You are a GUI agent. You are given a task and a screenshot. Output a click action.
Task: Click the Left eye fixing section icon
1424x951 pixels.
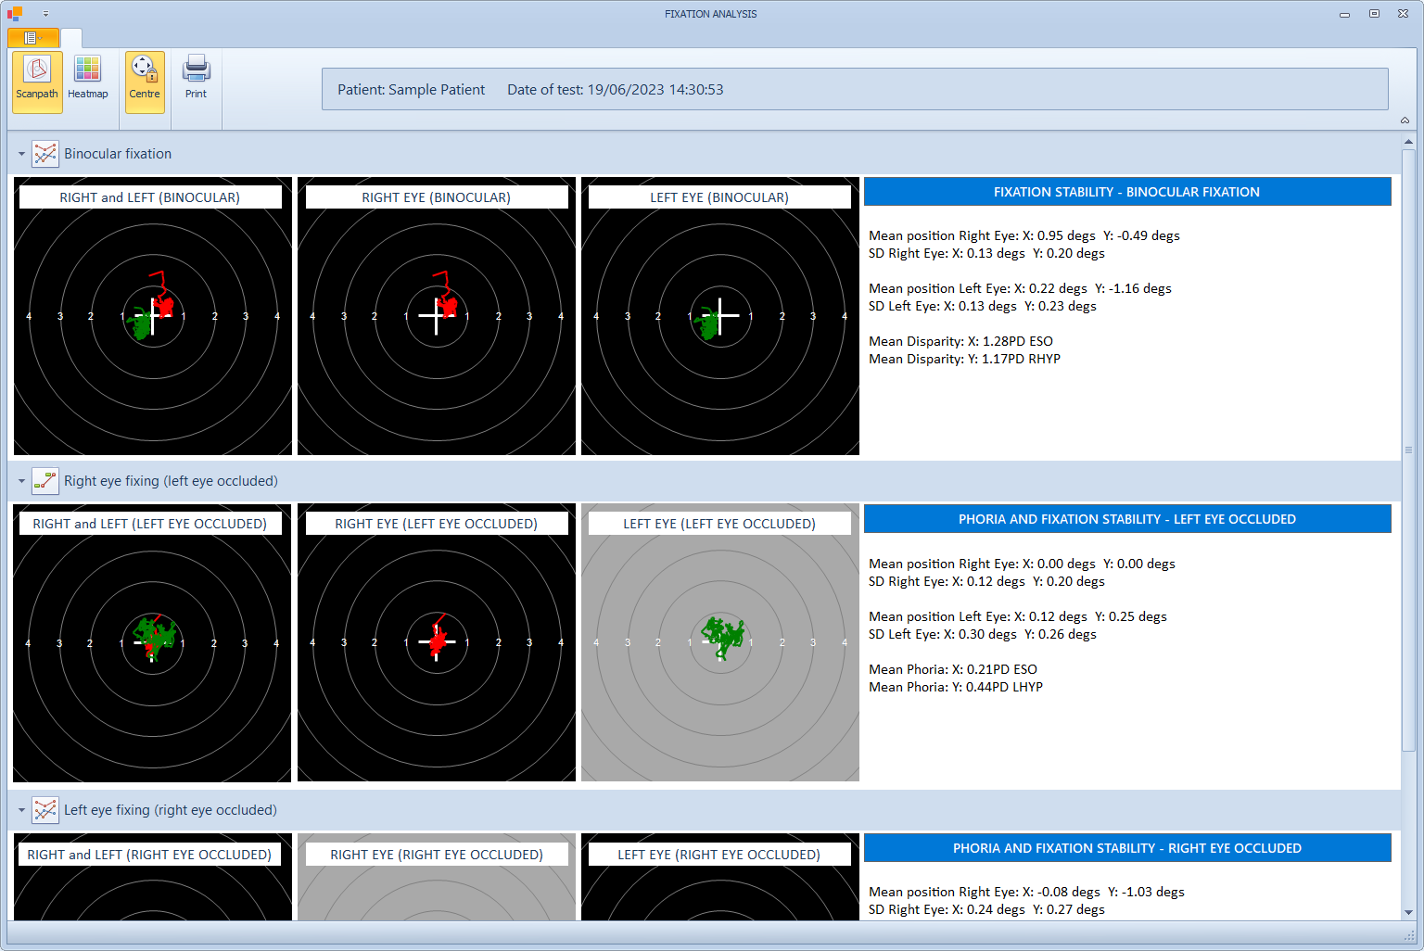[44, 810]
